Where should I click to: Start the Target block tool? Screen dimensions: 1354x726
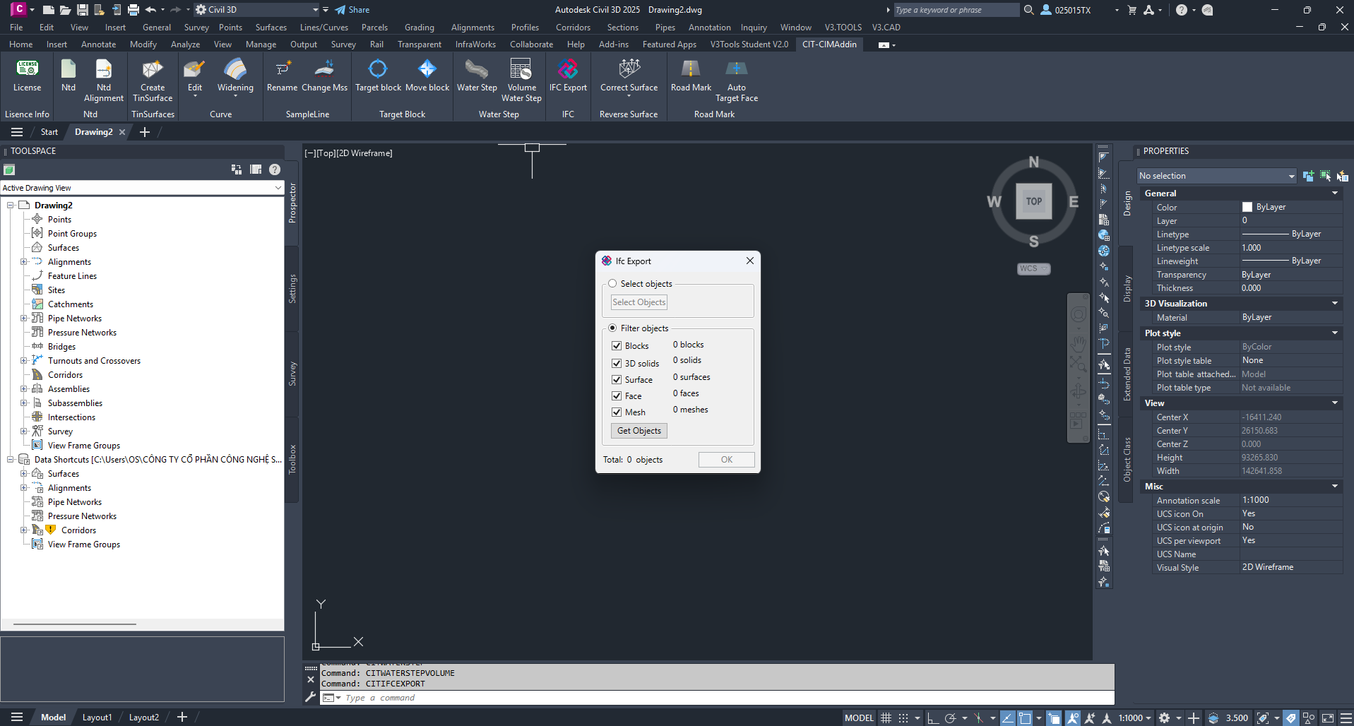378,76
